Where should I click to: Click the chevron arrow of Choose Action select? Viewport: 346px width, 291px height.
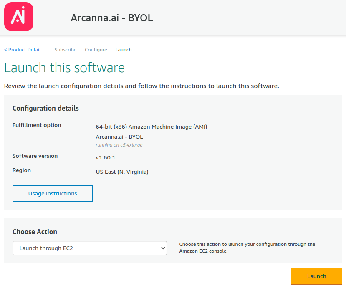(x=163, y=248)
